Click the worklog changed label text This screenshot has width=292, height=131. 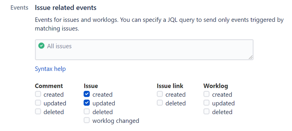click(116, 121)
